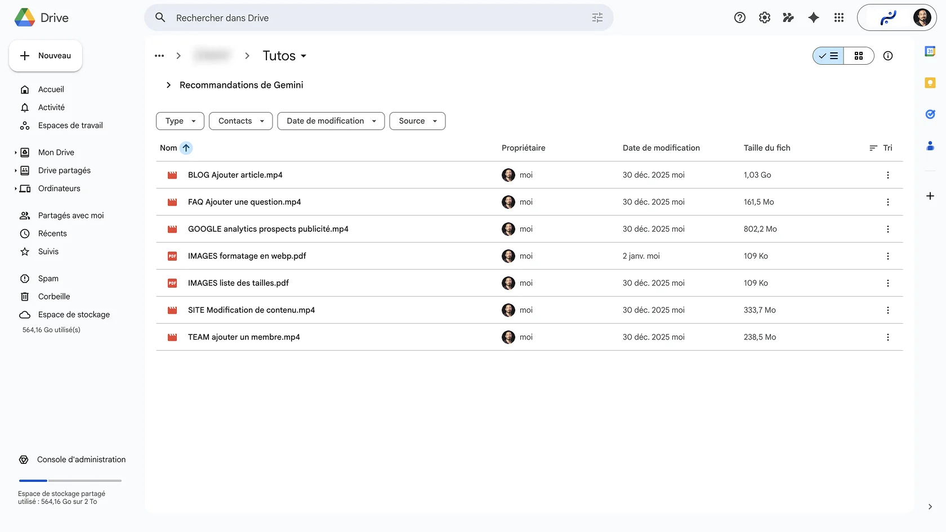Image resolution: width=946 pixels, height=532 pixels.
Task: Expand Recommandations de Gemini section
Action: (168, 85)
